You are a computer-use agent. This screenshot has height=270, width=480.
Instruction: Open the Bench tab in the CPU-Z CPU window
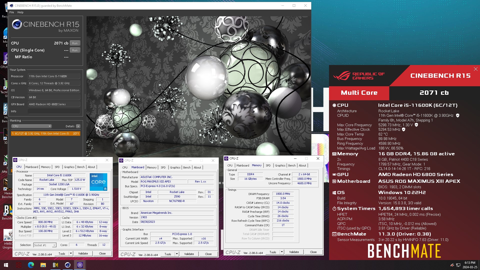point(81,167)
